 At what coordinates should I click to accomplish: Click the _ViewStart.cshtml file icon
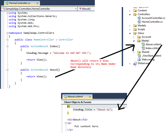click(x=139, y=56)
